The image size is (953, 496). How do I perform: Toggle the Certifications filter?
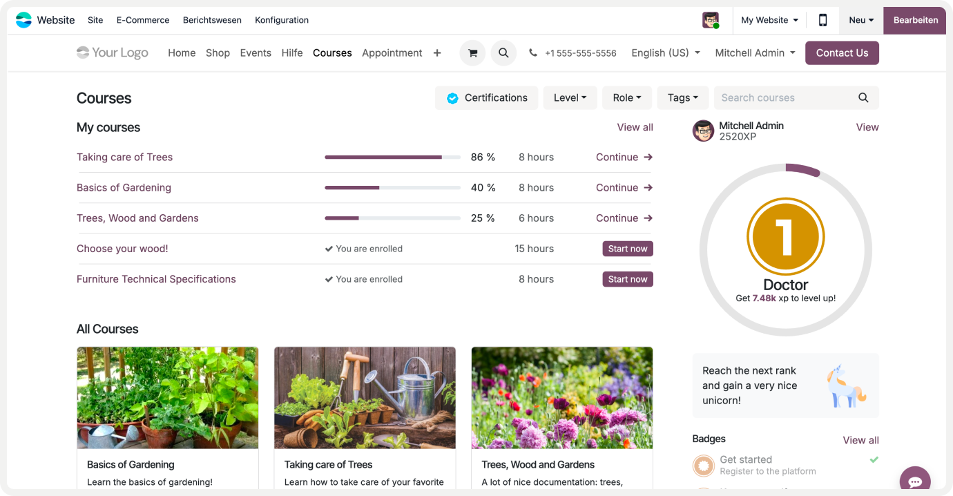(x=487, y=97)
